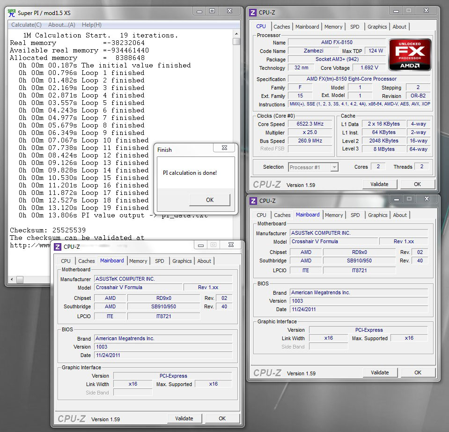Open Memory tab in top-right CPU-Z window

(333, 27)
